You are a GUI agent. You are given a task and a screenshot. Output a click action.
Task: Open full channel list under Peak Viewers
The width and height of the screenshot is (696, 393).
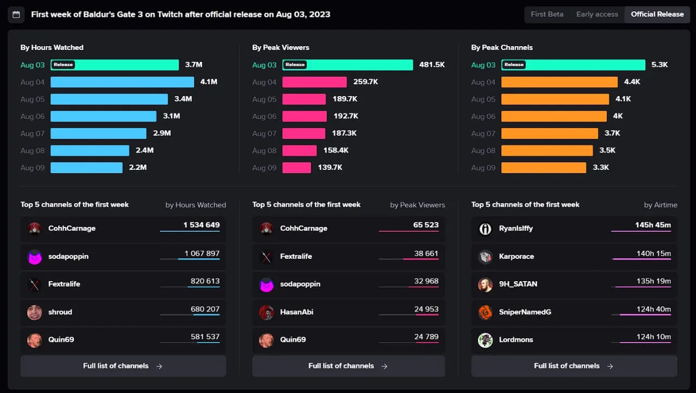(x=349, y=366)
